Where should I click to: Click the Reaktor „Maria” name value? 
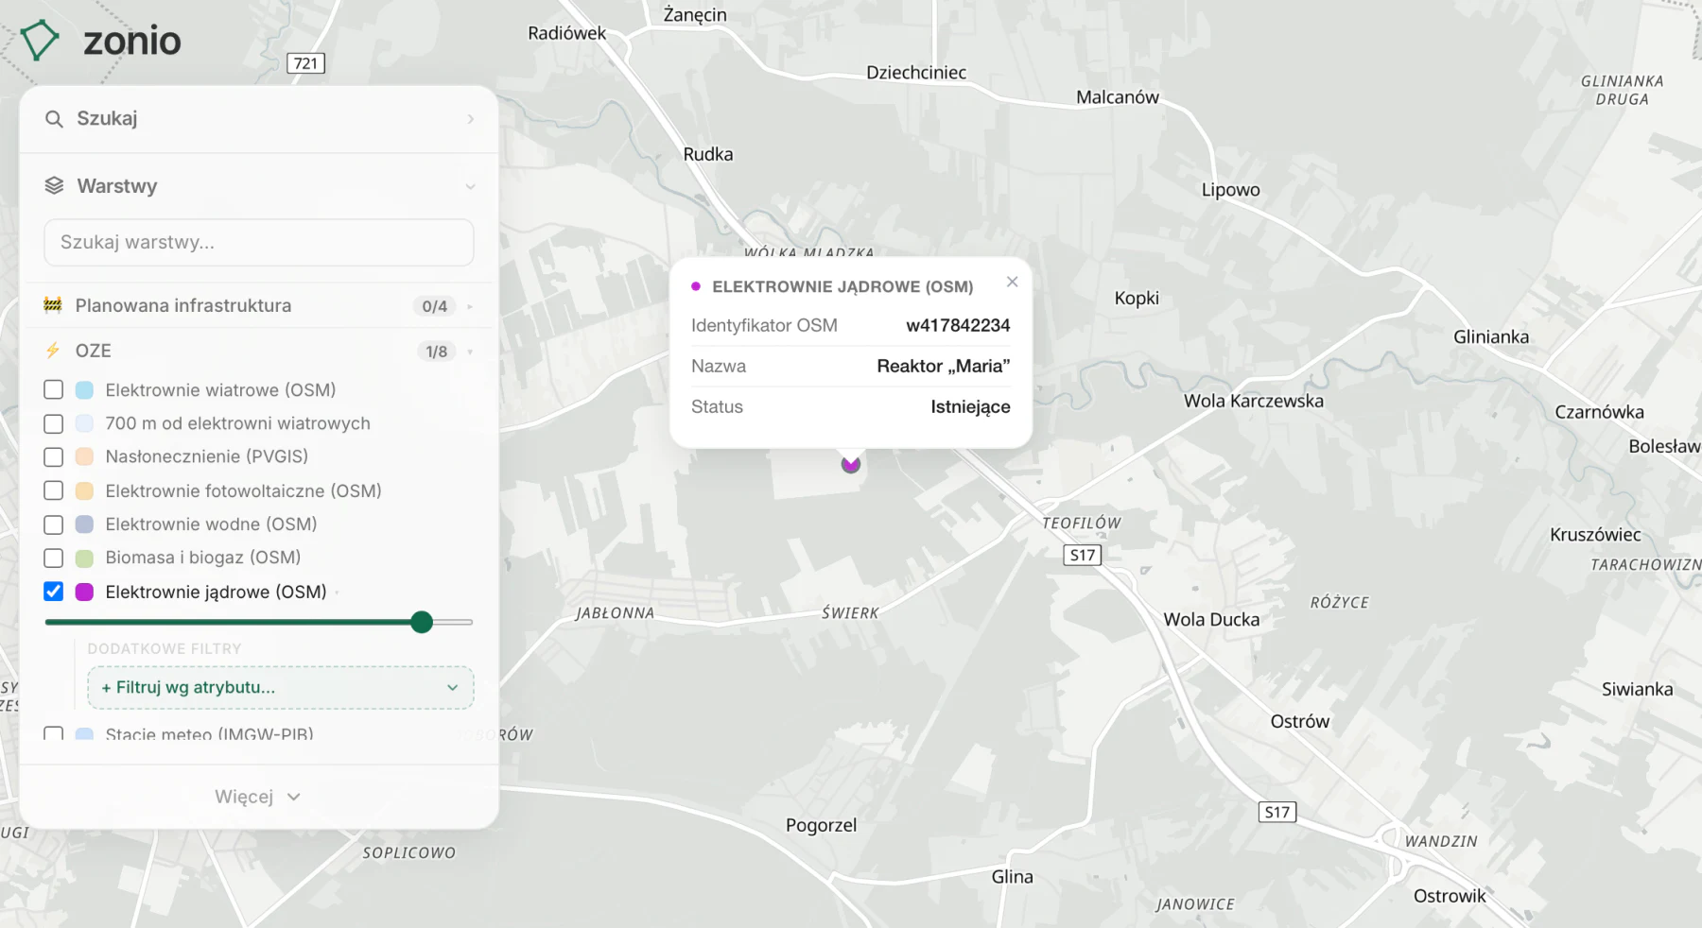coord(944,366)
